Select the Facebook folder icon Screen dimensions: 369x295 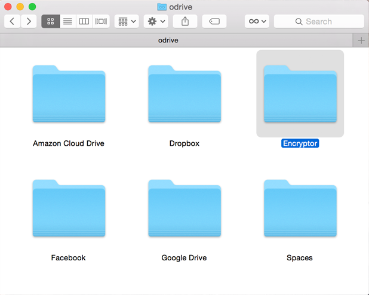pyautogui.click(x=69, y=208)
